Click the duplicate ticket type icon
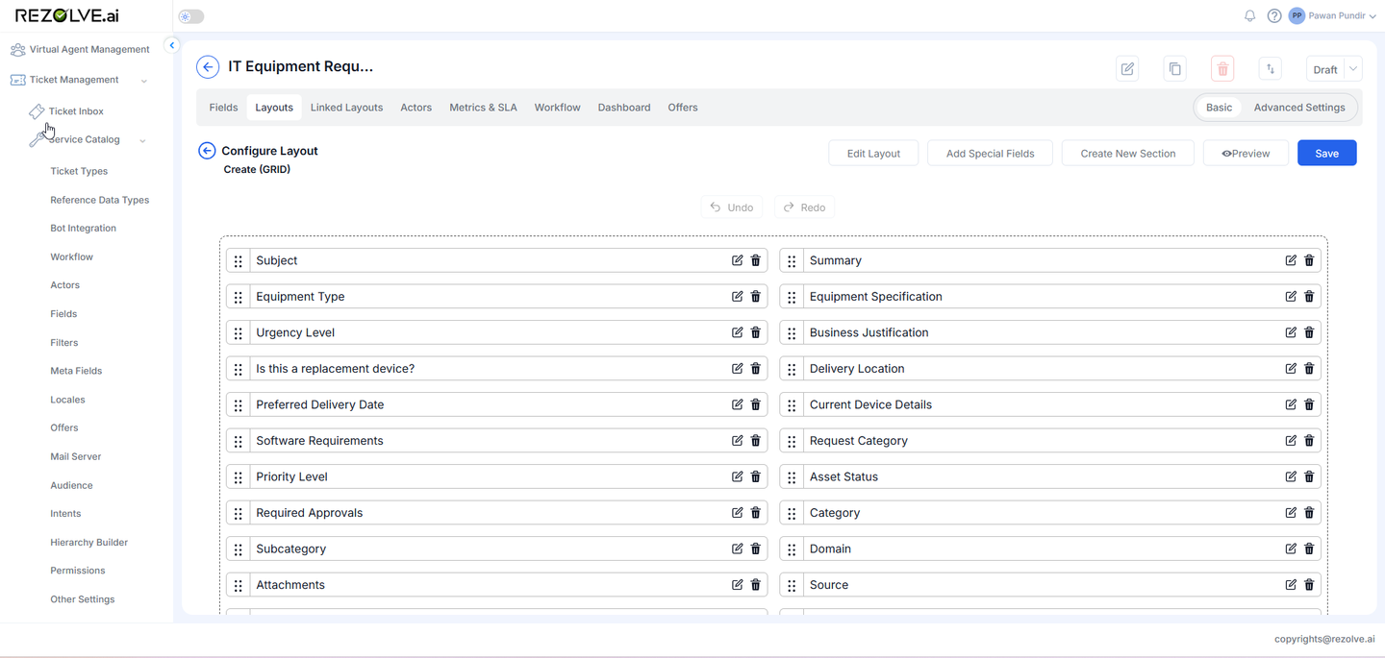The height and width of the screenshot is (658, 1385). click(1174, 69)
